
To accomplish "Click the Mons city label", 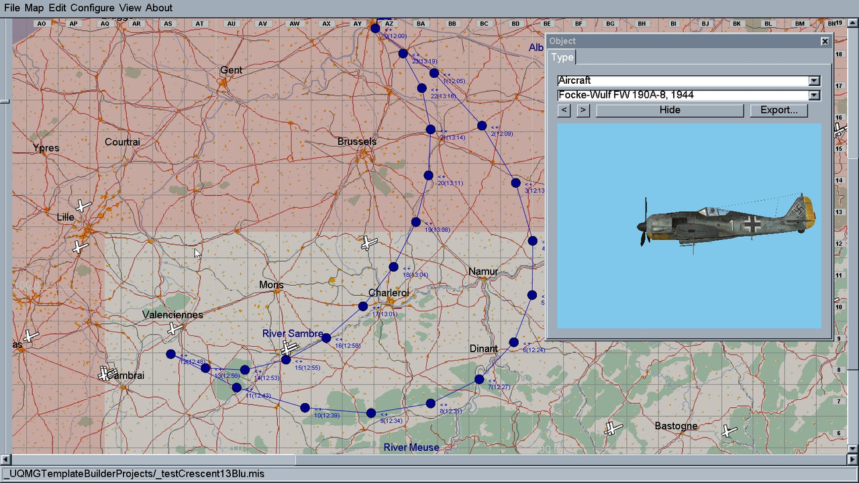I will click(x=271, y=285).
